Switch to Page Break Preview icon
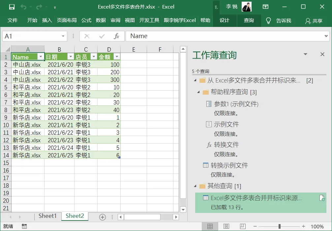 (242, 226)
